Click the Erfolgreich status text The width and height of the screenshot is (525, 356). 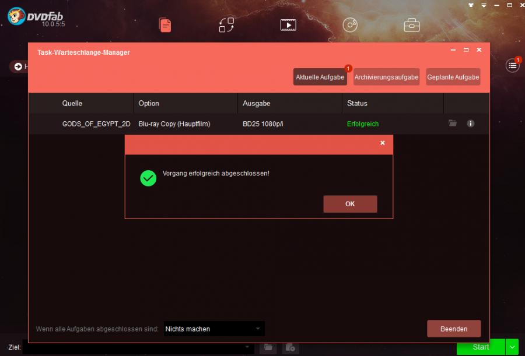[x=363, y=124]
